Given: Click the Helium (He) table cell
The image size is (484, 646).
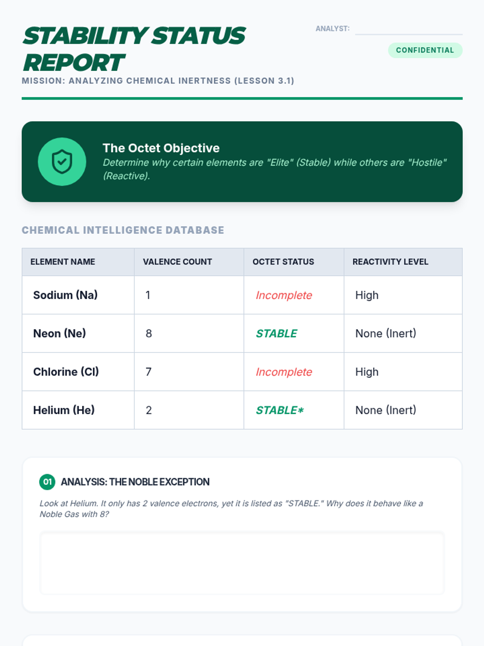Looking at the screenshot, I should click(x=64, y=410).
